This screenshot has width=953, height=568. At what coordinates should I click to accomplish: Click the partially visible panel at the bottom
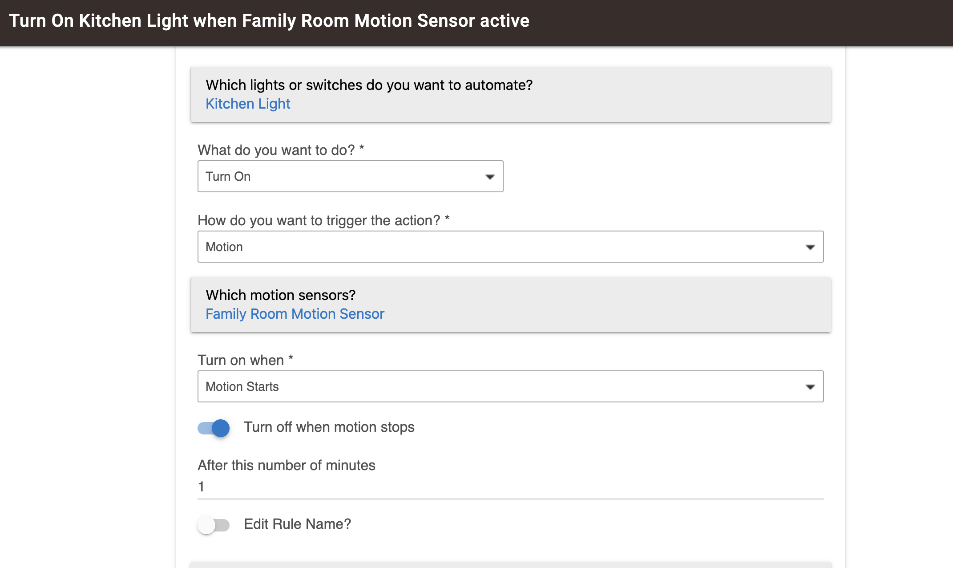511,565
